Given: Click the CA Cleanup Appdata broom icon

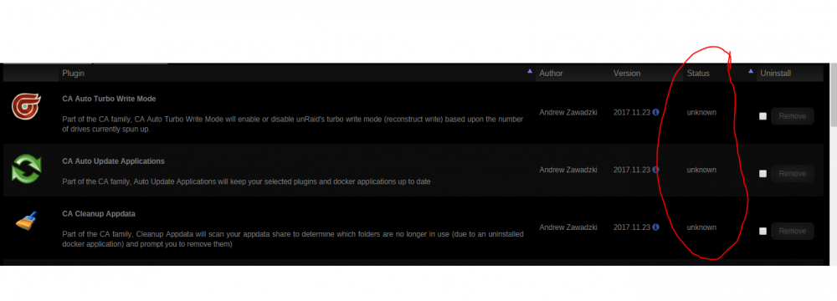Looking at the screenshot, I should (26, 221).
